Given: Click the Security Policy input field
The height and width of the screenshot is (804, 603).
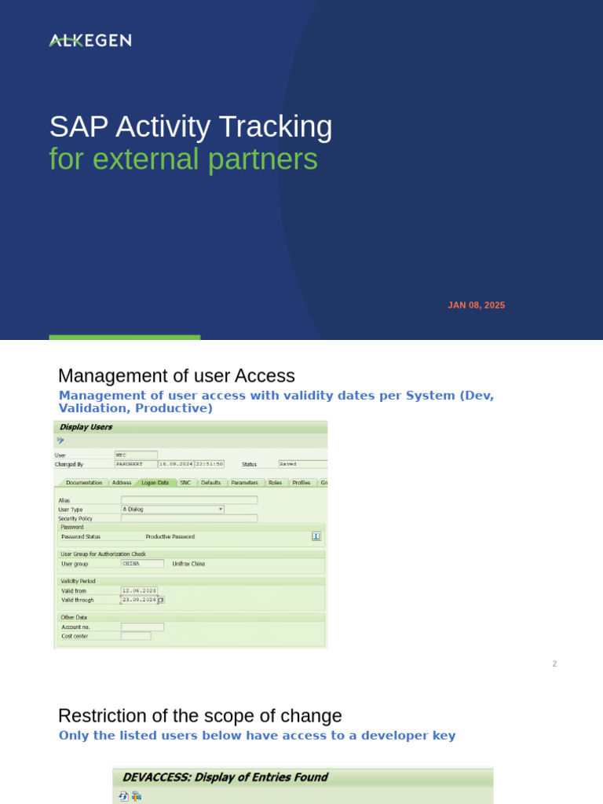Looking at the screenshot, I should pyautogui.click(x=189, y=518).
